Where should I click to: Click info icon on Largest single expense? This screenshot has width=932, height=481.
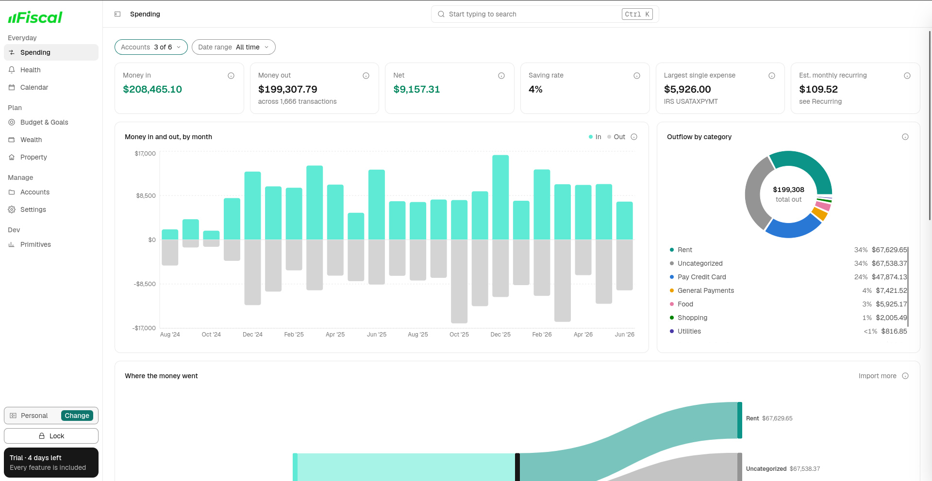click(772, 76)
